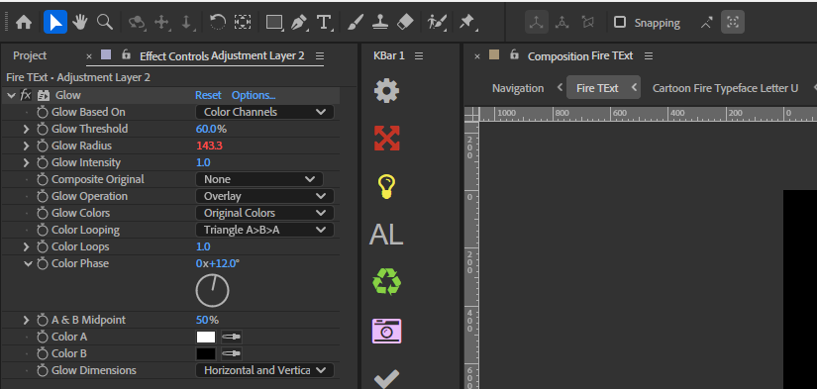
Task: Collapse Color Phase property
Action: tap(28, 263)
